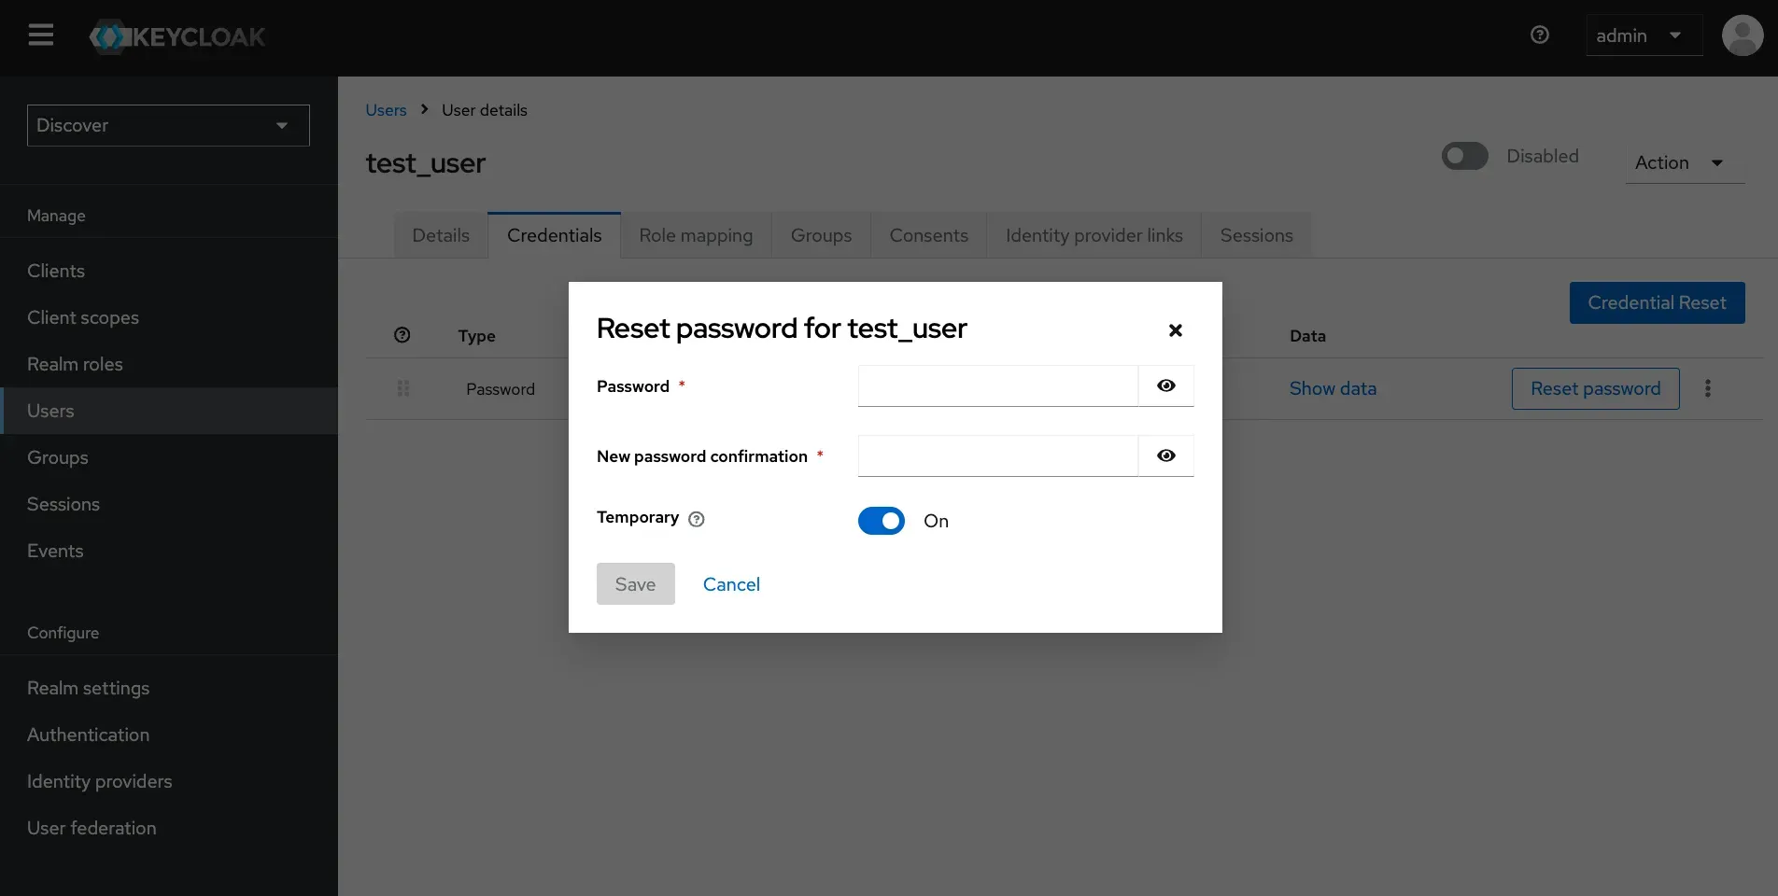The height and width of the screenshot is (896, 1778).
Task: Toggle the user Disabled switch
Action: click(1464, 156)
